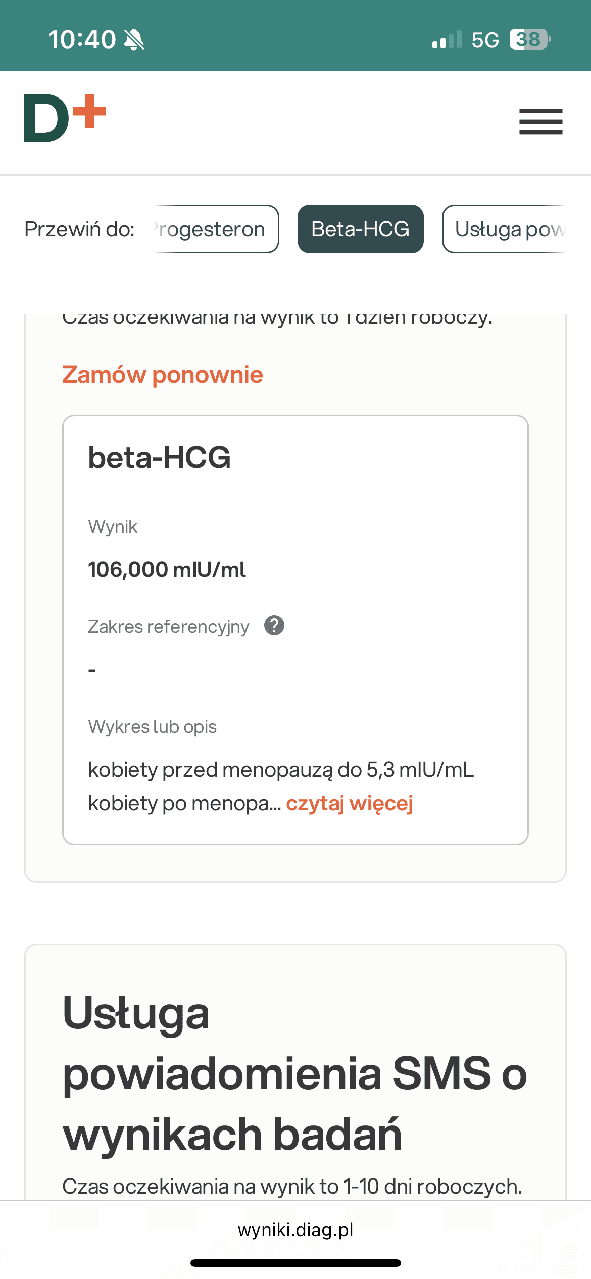Click the Zamów ponownie link
591x1279 pixels.
pos(162,375)
